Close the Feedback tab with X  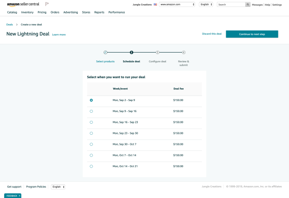pos(19,196)
